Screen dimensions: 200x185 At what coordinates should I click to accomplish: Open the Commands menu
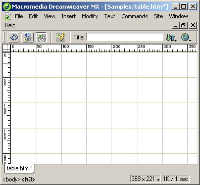click(134, 16)
